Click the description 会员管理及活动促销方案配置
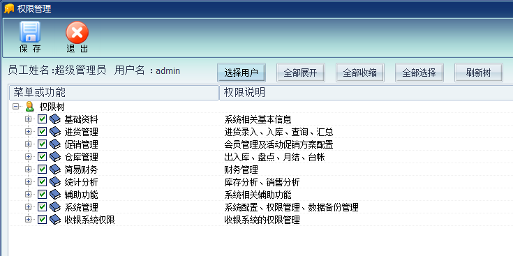This screenshot has height=256, width=513. 278,144
